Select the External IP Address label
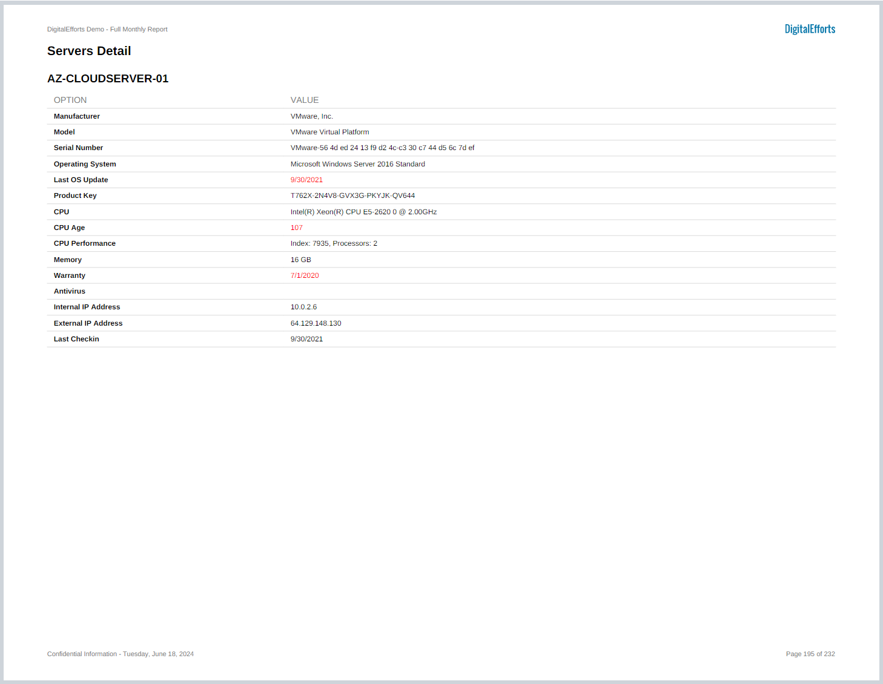 pos(88,323)
